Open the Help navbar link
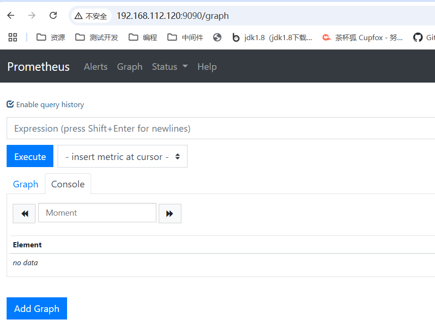This screenshot has height=328, width=435. click(x=207, y=67)
